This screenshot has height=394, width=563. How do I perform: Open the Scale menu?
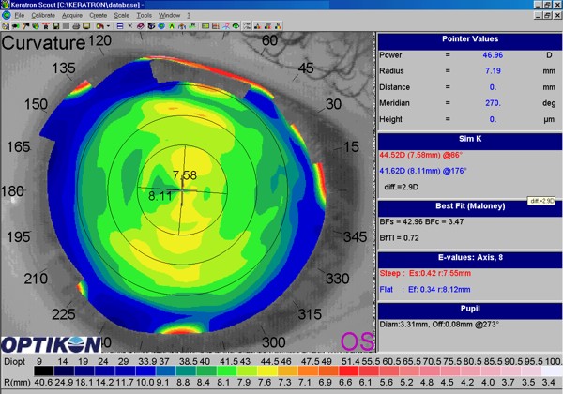coord(121,16)
